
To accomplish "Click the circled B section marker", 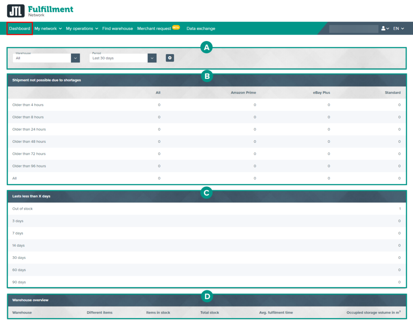I will point(206,75).
